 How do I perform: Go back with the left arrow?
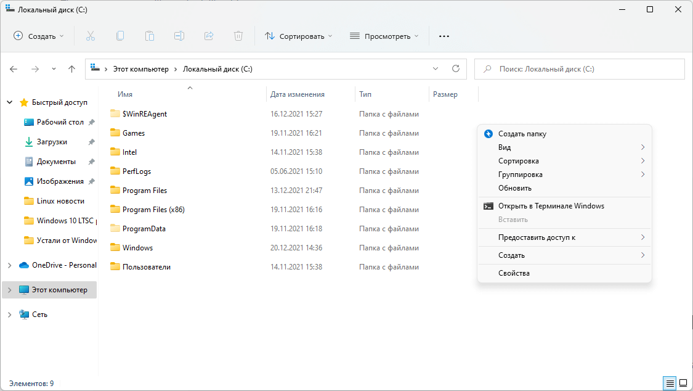(14, 69)
